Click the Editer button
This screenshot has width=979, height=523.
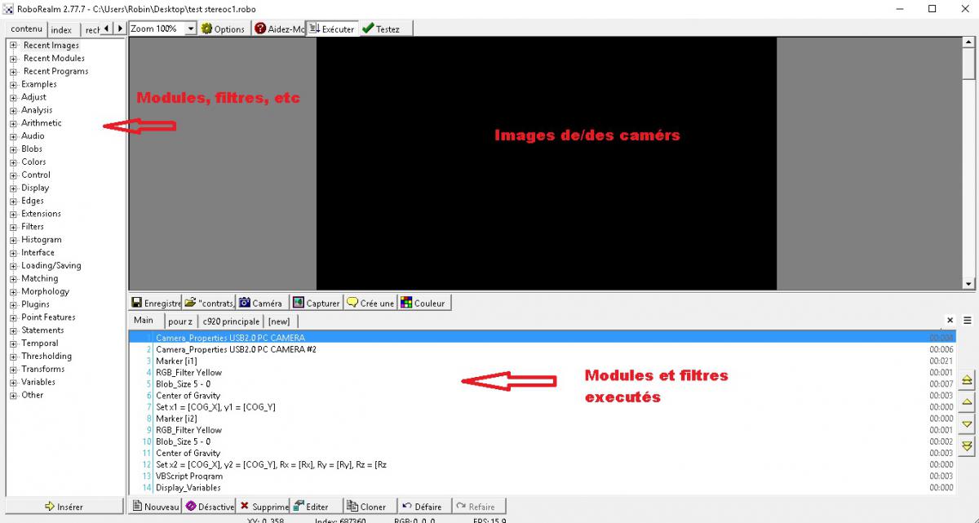[x=317, y=506]
